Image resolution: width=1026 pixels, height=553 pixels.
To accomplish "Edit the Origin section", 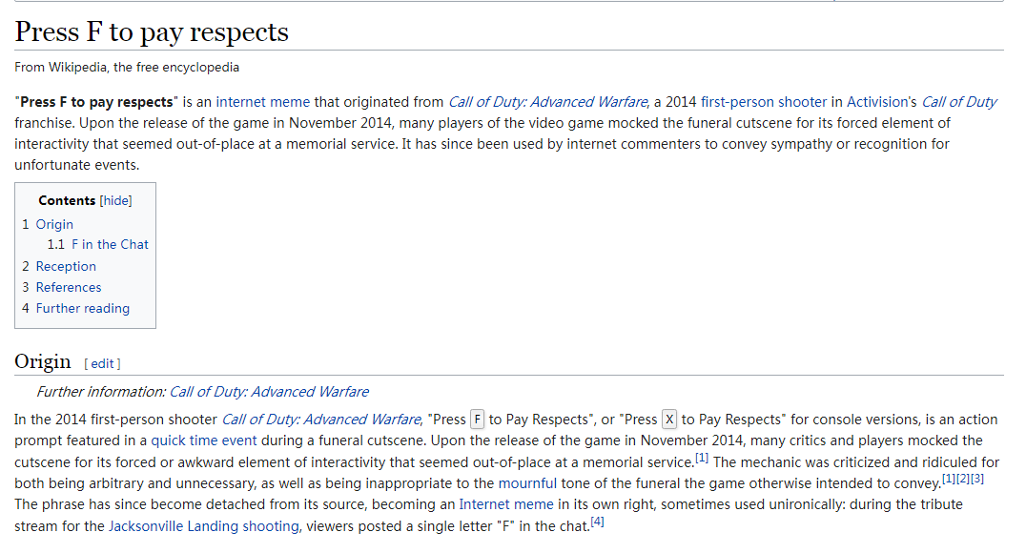I will [x=102, y=363].
